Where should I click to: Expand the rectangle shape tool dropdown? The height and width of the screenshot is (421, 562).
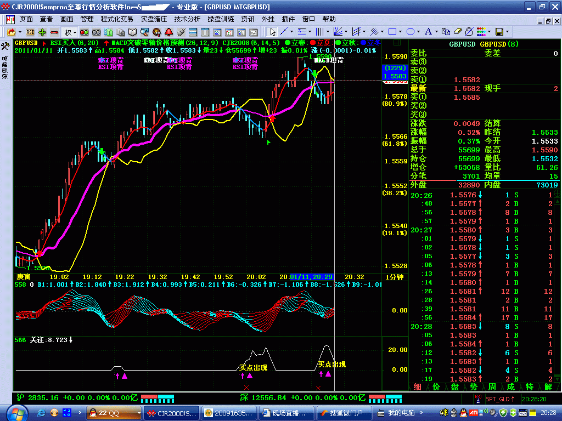(401, 32)
